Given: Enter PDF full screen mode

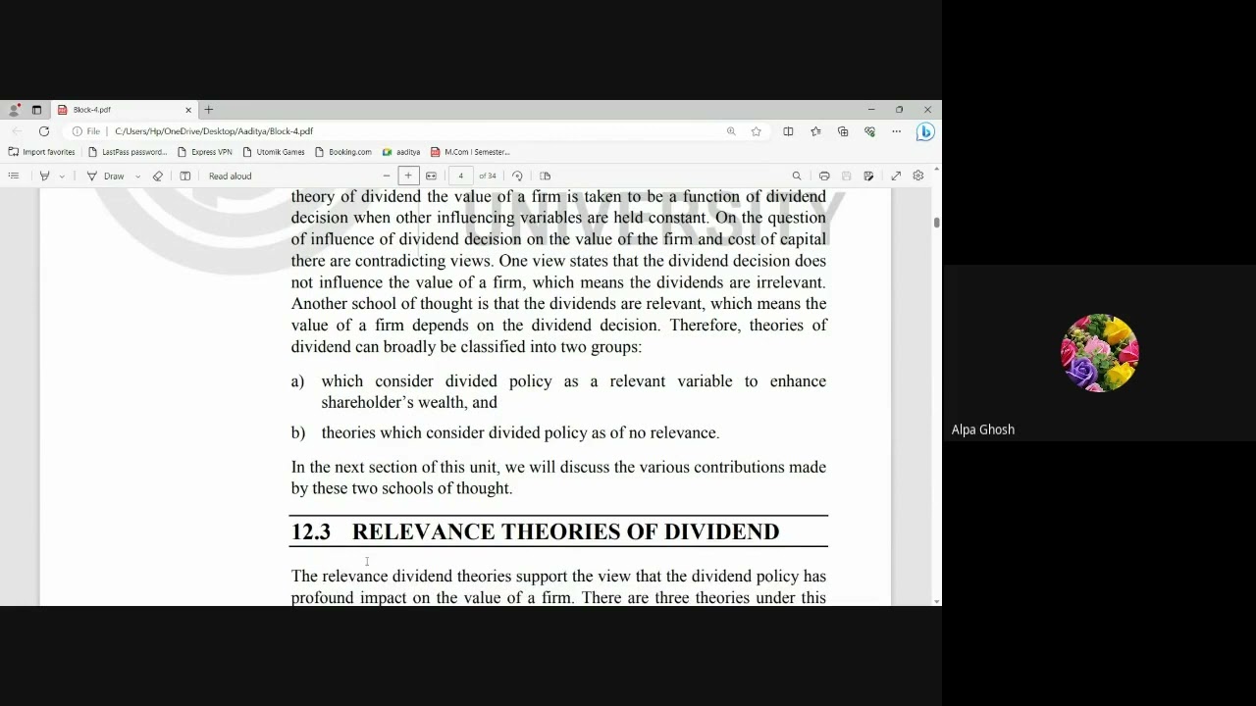Looking at the screenshot, I should [896, 176].
